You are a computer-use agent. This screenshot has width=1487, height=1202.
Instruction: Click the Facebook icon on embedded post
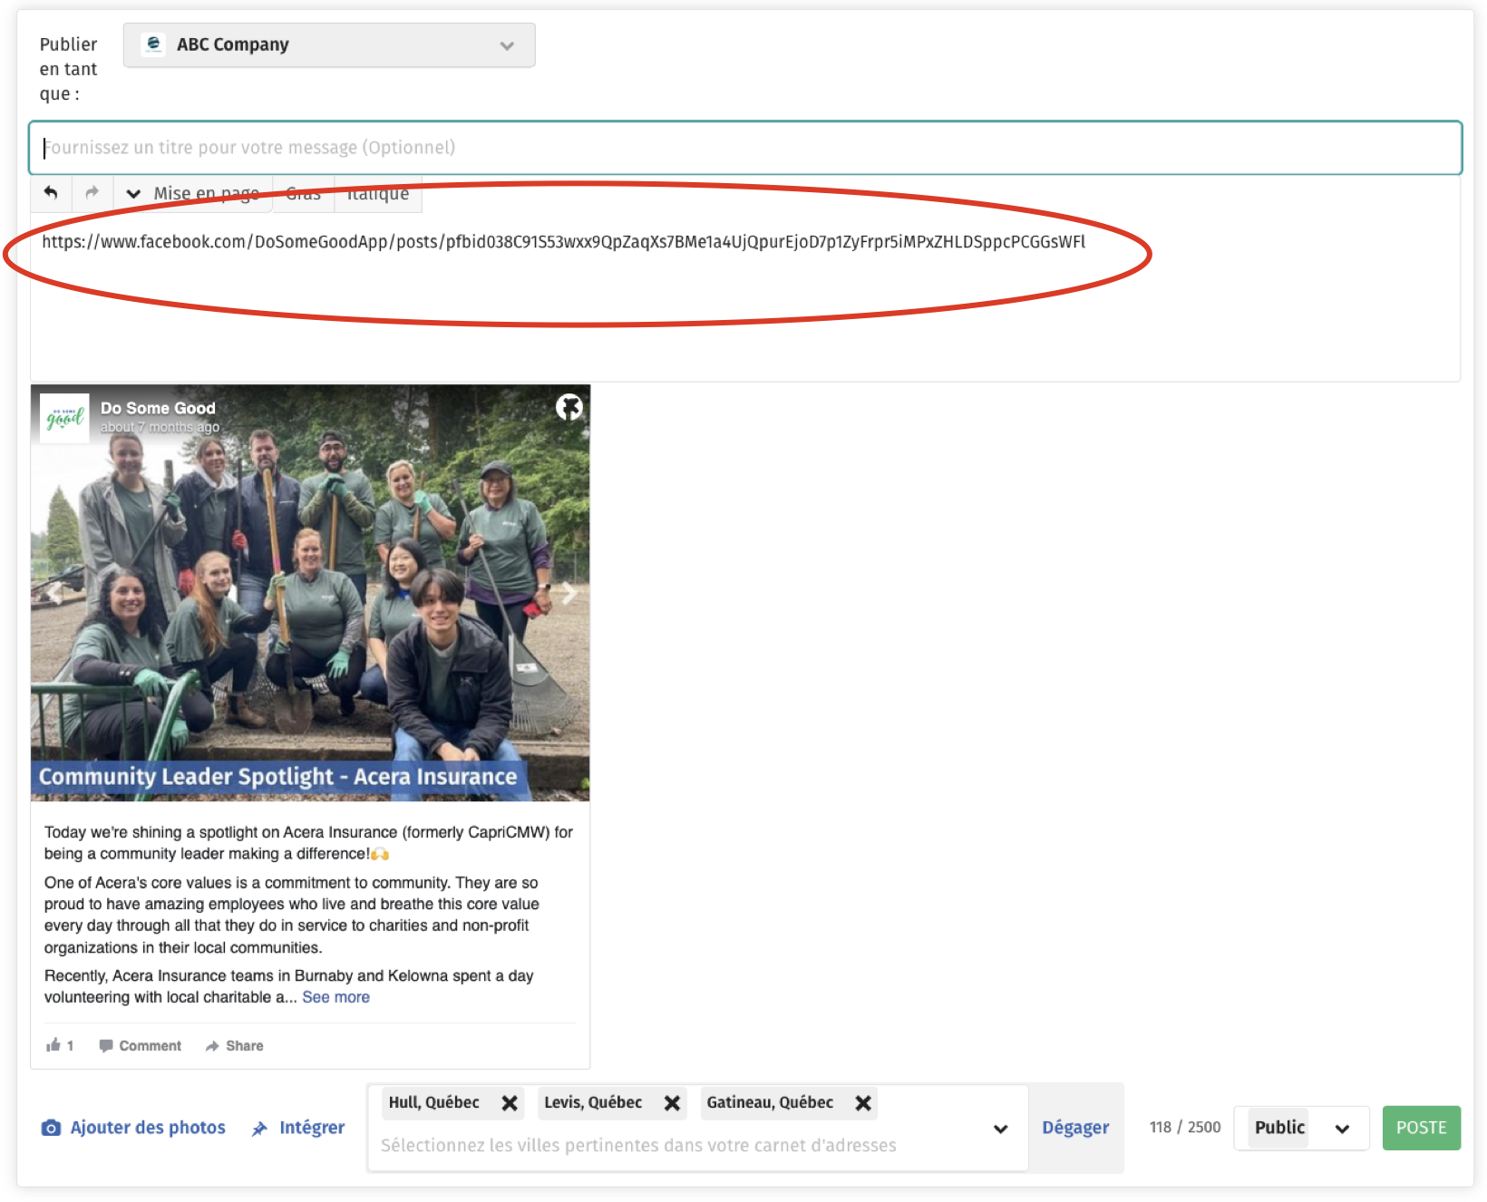[569, 408]
